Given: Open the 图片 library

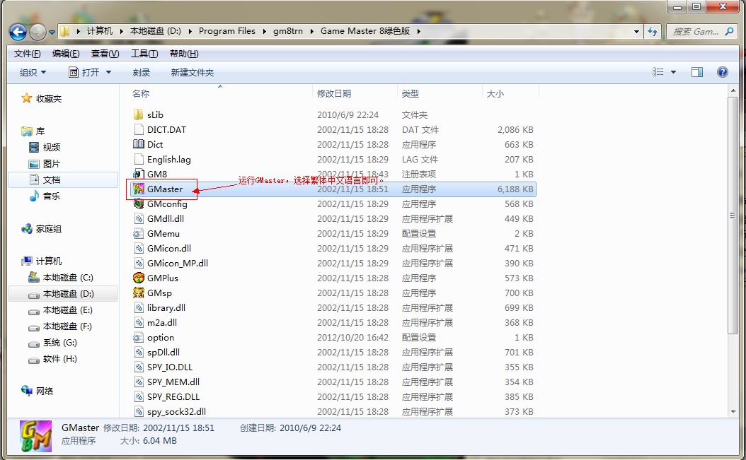Looking at the screenshot, I should pyautogui.click(x=52, y=164).
